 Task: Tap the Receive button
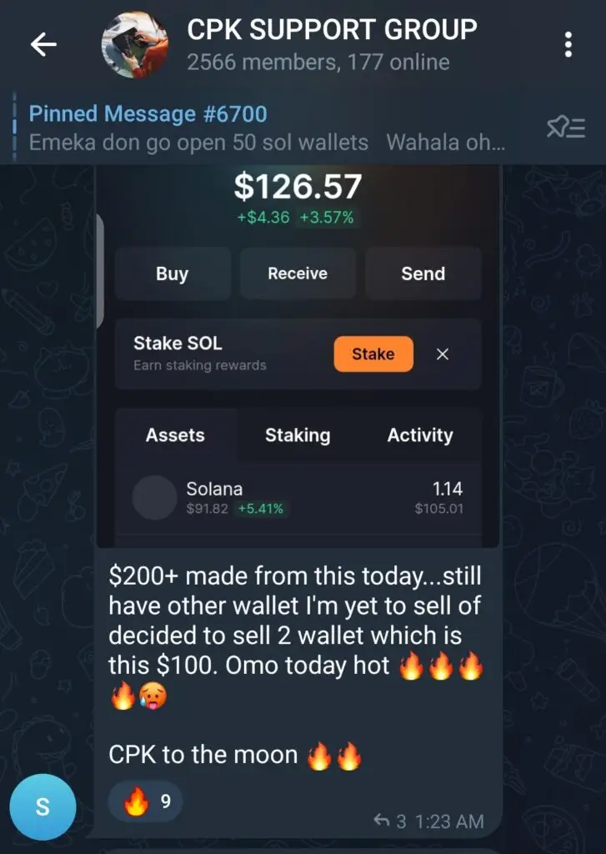tap(298, 274)
